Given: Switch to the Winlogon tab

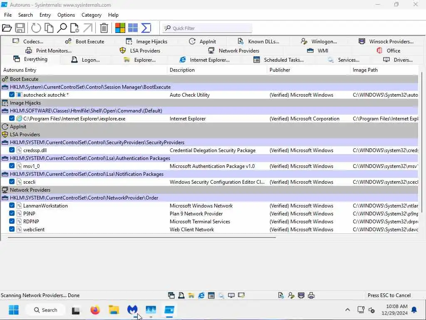Looking at the screenshot, I should [319, 41].
